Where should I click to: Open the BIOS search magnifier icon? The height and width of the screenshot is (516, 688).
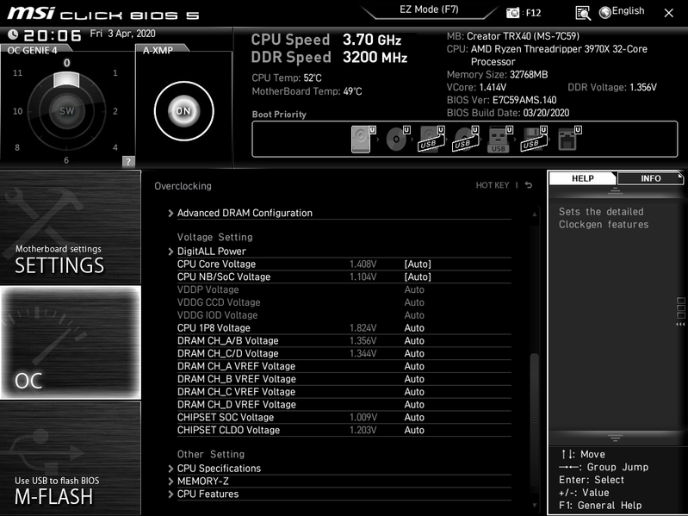tap(583, 13)
